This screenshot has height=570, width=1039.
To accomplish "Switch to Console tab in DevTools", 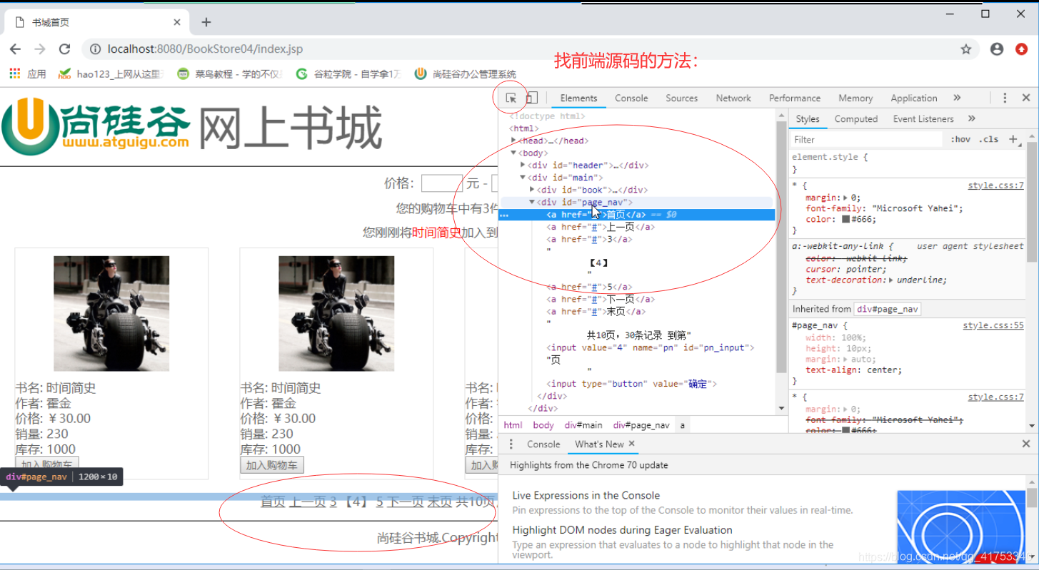I will (x=631, y=98).
